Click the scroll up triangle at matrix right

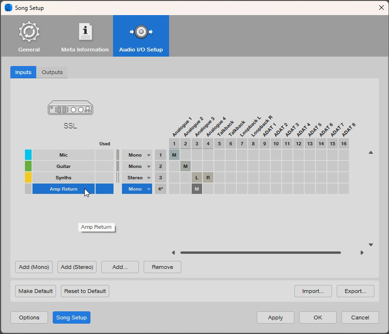tap(371, 152)
